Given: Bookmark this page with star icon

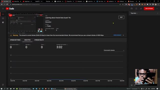Looking at the screenshot, I should pyautogui.click(x=123, y=4).
